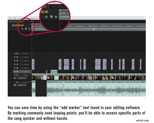Expand the Video 6 track
The image size is (154, 123).
point(22,57)
